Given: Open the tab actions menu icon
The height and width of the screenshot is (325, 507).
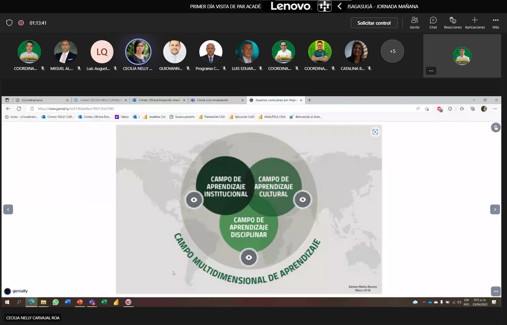Looking at the screenshot, I should [7, 100].
